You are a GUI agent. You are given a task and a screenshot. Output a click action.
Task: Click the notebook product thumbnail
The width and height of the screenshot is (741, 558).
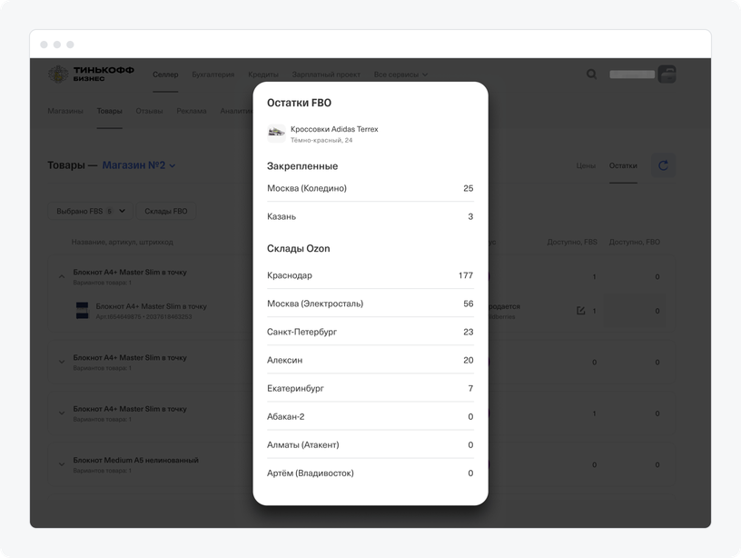click(83, 311)
